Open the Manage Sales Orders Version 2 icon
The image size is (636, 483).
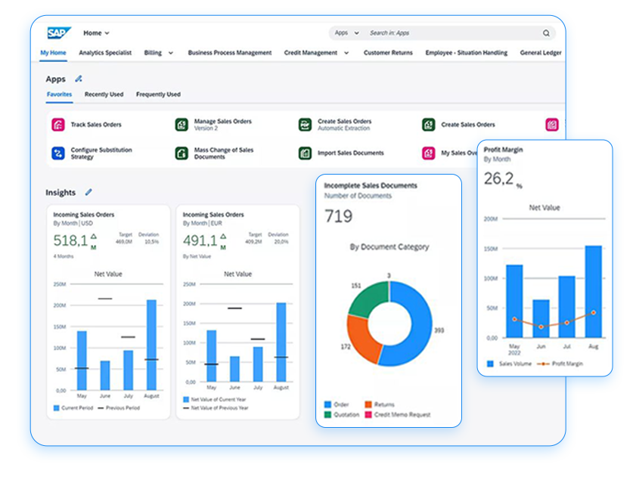[181, 125]
